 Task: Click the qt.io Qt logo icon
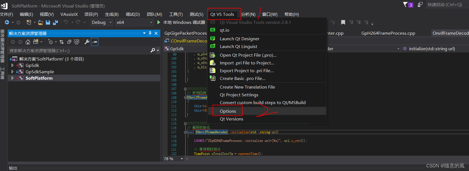click(213, 30)
